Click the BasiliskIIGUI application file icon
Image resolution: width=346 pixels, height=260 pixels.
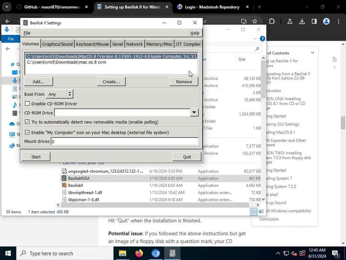64,178
